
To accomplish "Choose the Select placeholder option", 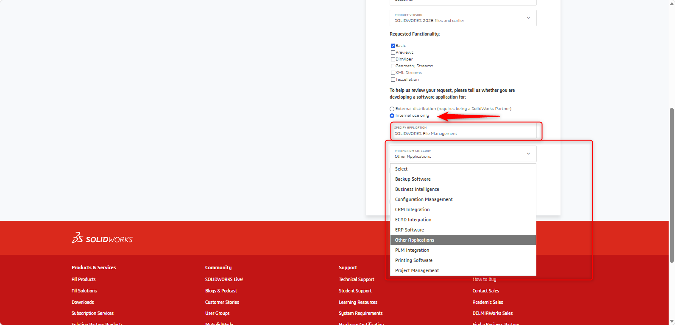I will pyautogui.click(x=463, y=169).
